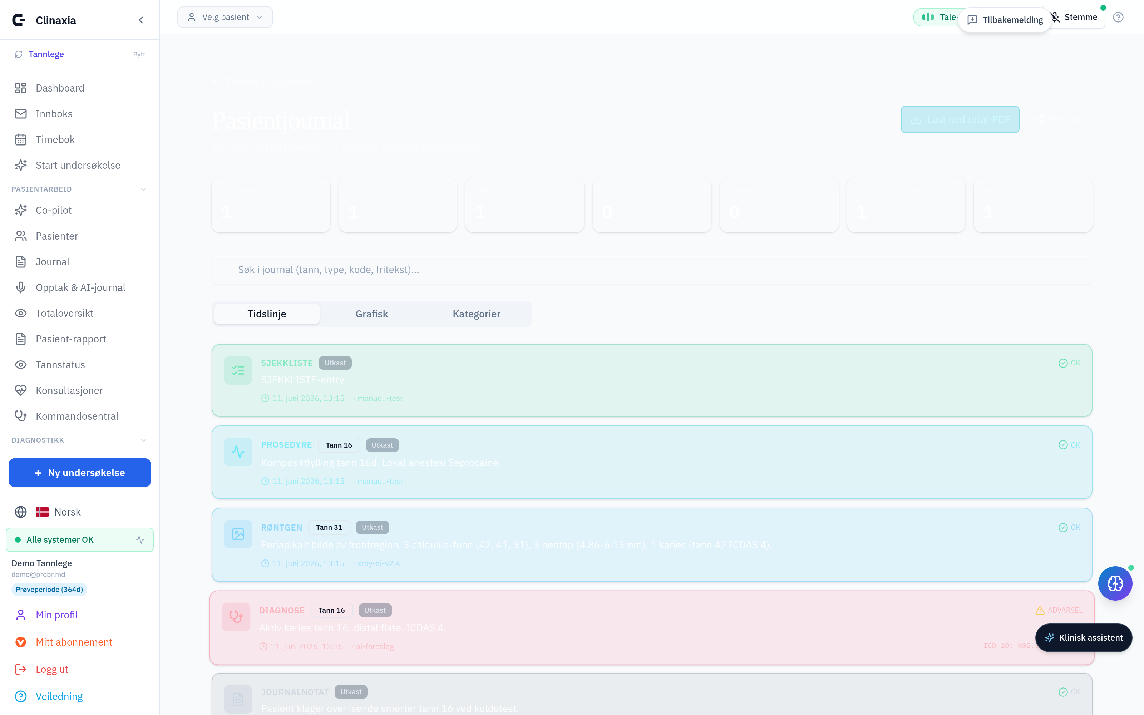Open Pasient-rapport from the sidebar
This screenshot has width=1144, height=715.
79,339
